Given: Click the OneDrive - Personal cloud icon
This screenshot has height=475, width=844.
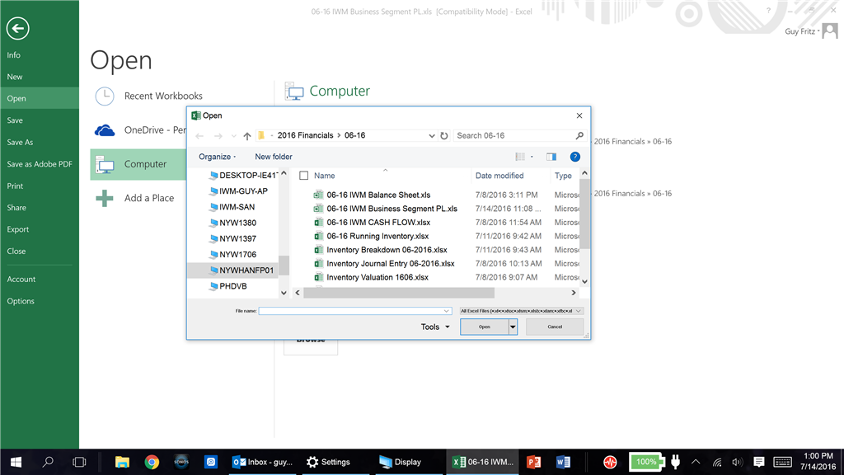Looking at the screenshot, I should click(x=105, y=129).
